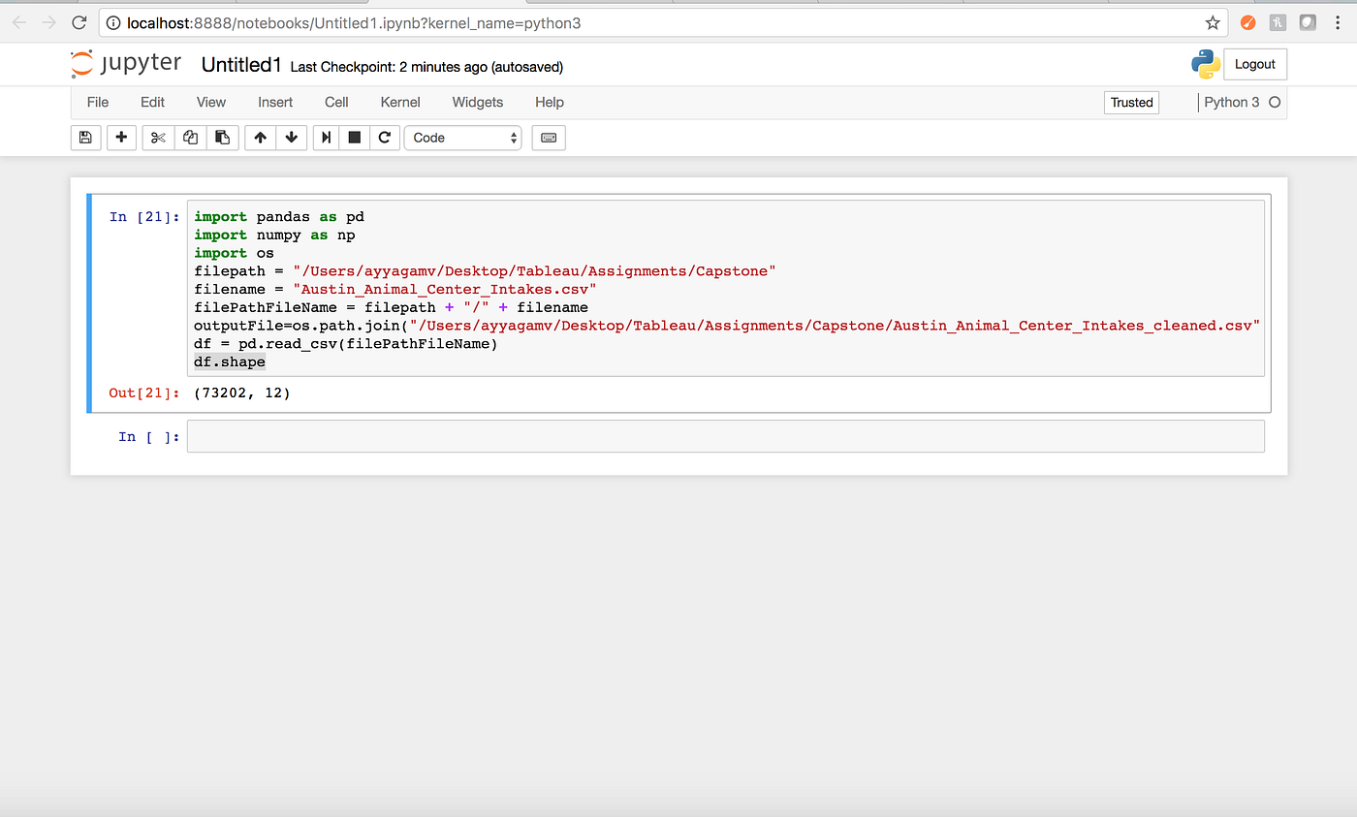Log out using the Logout button

pyautogui.click(x=1255, y=63)
